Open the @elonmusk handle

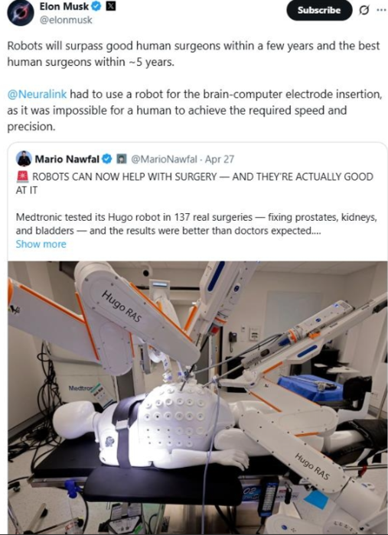pos(66,20)
